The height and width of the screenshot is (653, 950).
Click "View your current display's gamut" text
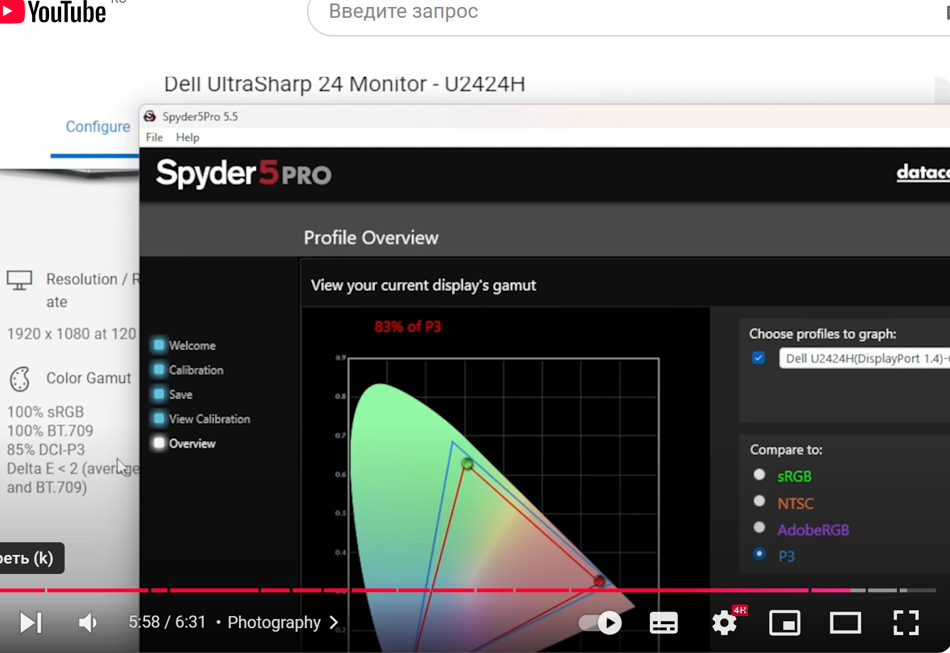pyautogui.click(x=424, y=286)
